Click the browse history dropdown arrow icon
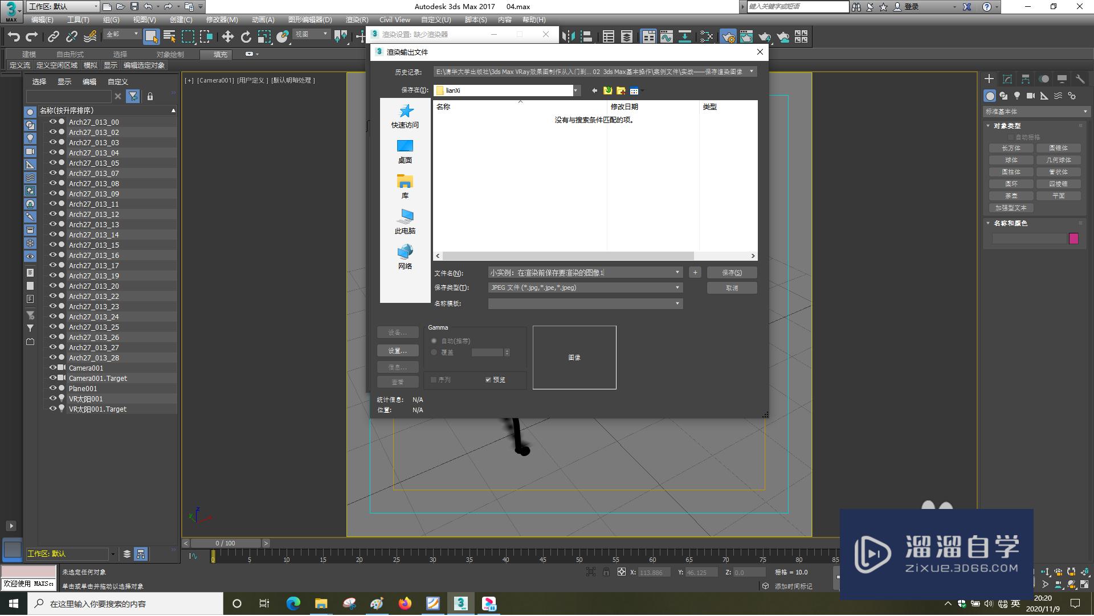 pyautogui.click(x=752, y=71)
